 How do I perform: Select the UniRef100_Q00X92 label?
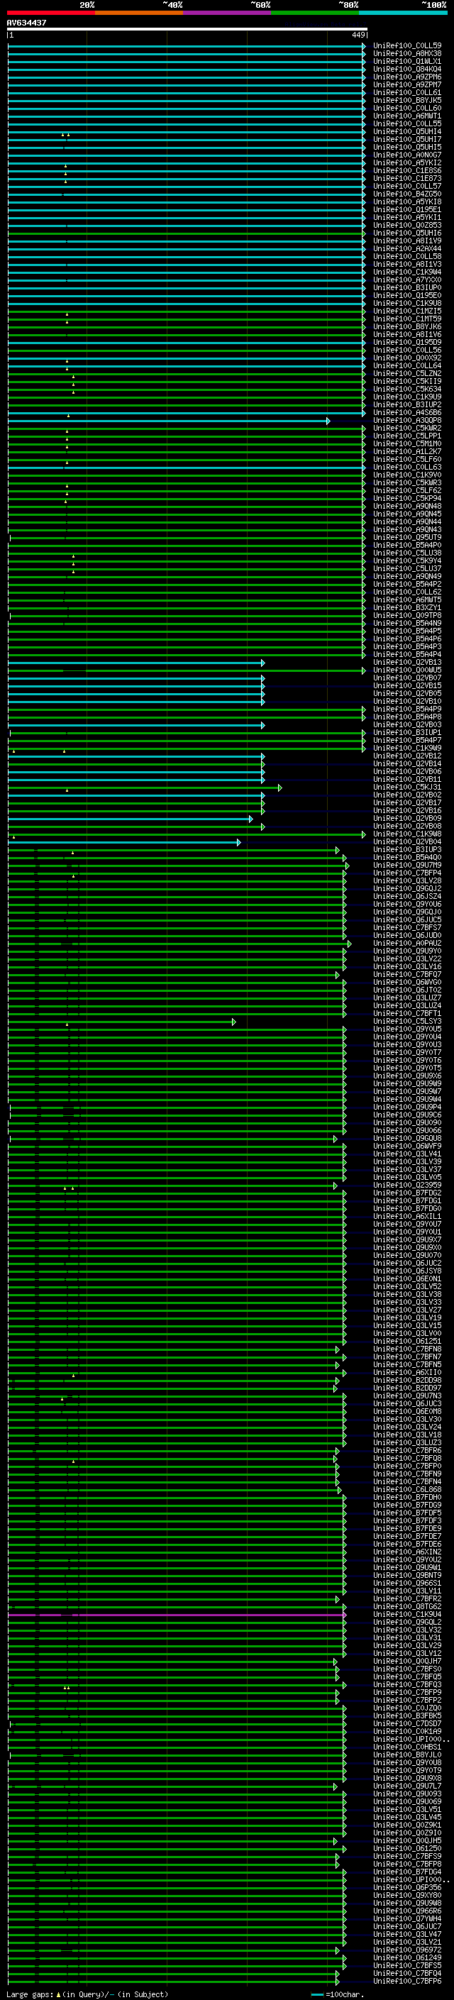(407, 358)
